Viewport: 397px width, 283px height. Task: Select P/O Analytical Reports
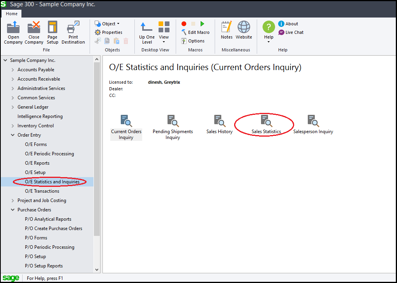pyautogui.click(x=48, y=219)
